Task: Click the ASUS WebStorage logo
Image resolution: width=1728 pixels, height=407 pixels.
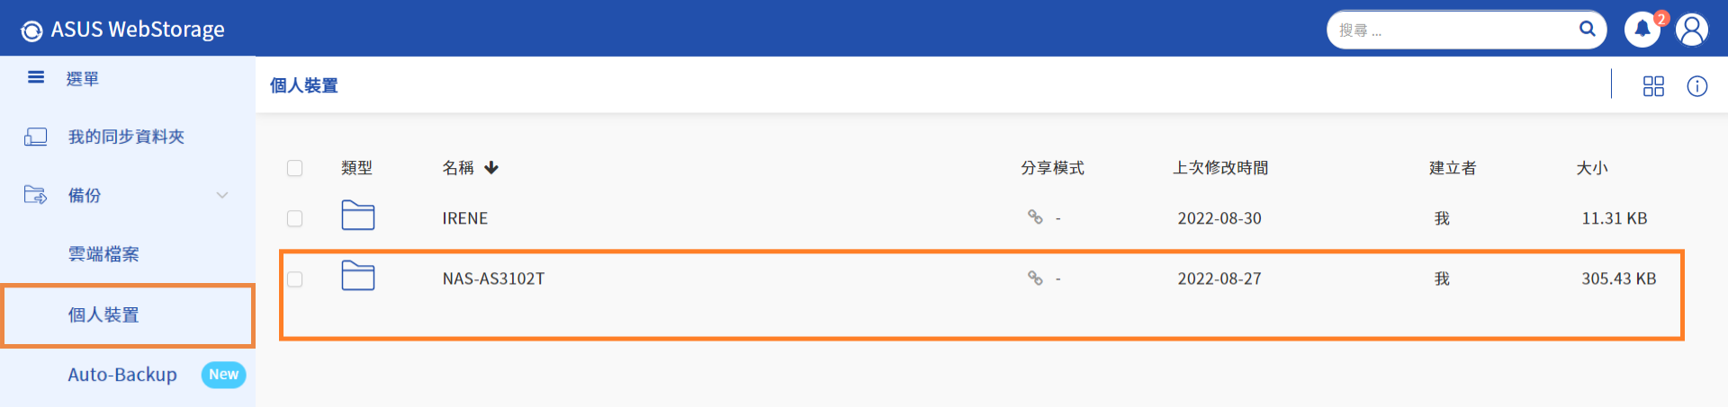Action: point(122,30)
